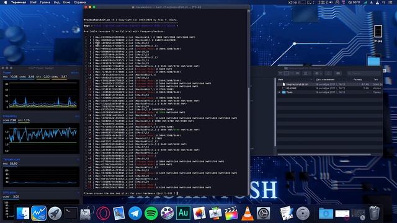Open VLC media player in the dock

(x=247, y=213)
